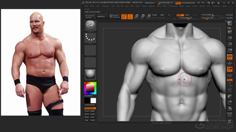Toggle Zsub sculpt mode
The width and height of the screenshot is (236, 132).
187,15
